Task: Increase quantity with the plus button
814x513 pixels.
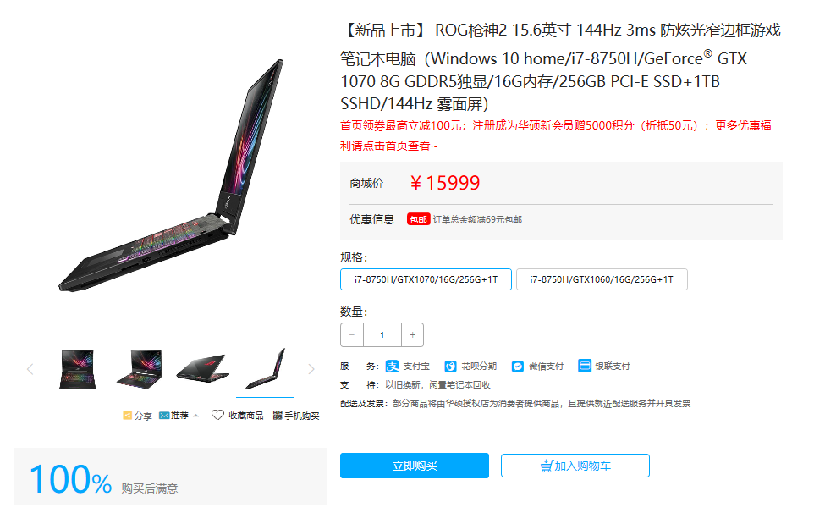Action: tap(412, 335)
